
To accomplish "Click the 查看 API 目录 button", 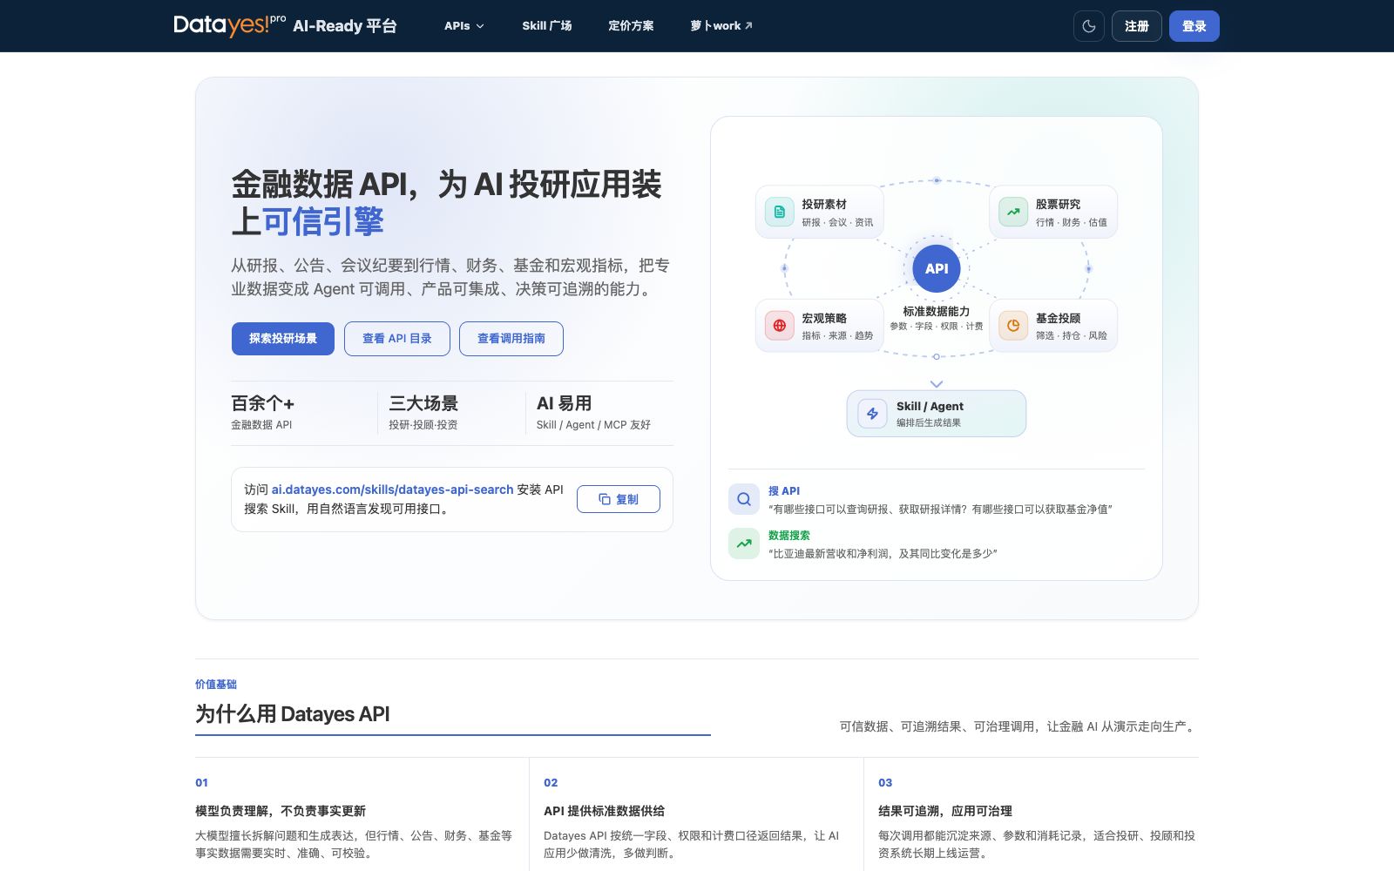I will [x=397, y=339].
